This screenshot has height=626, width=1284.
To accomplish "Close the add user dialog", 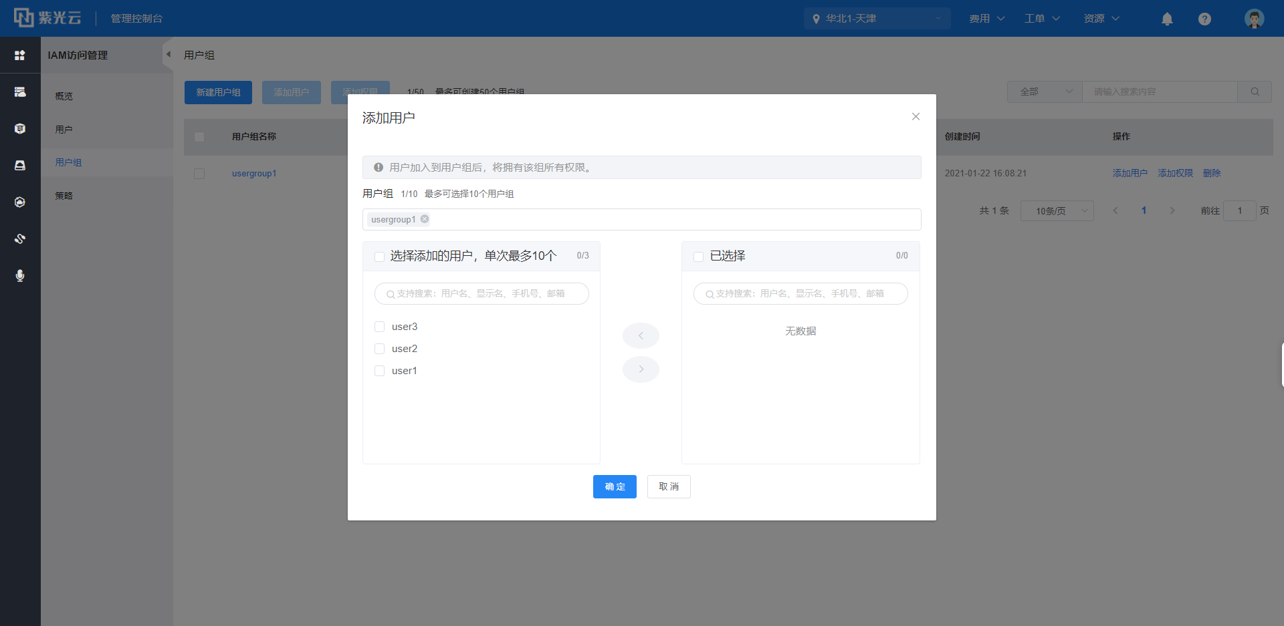I will (x=916, y=116).
